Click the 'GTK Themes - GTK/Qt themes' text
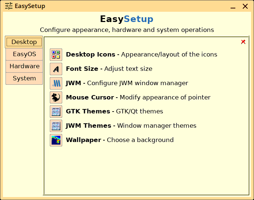The width and height of the screenshot is (254, 200). 115,112
